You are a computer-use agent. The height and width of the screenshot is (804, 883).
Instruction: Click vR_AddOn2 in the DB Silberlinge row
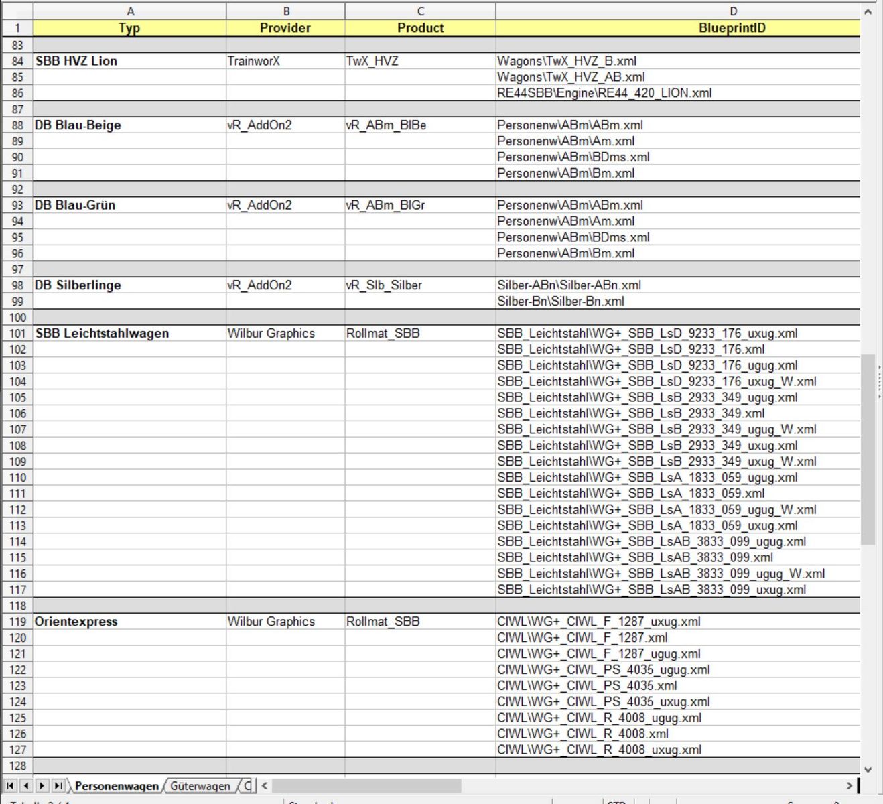tap(286, 285)
